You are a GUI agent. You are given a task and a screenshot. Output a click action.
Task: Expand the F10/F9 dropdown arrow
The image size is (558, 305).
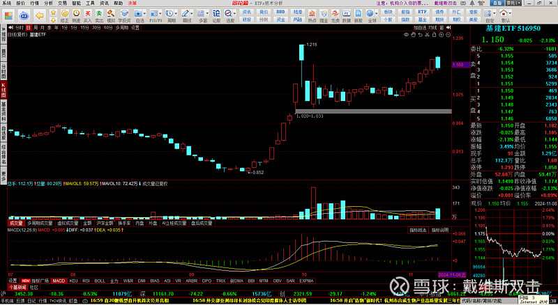pyautogui.click(x=160, y=13)
